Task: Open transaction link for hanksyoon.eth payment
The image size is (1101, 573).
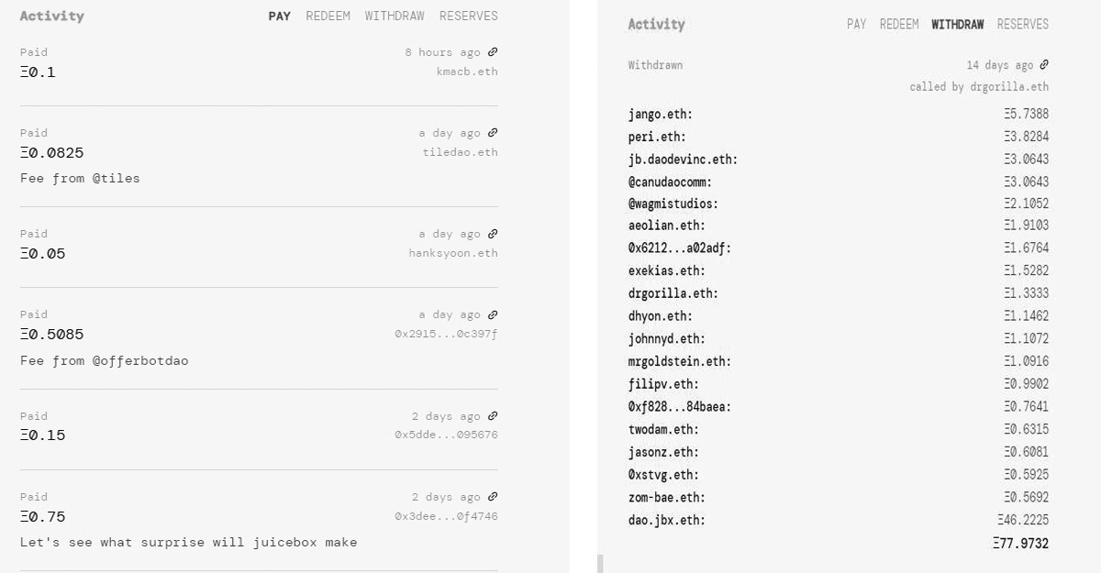Action: 493,234
